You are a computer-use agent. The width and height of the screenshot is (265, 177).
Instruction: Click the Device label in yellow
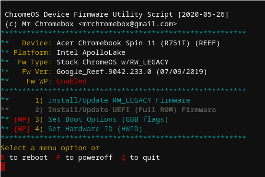click(x=37, y=43)
